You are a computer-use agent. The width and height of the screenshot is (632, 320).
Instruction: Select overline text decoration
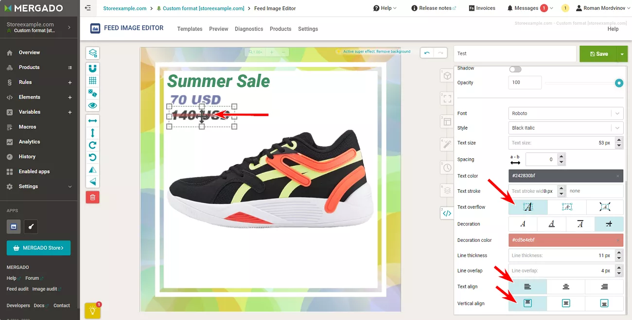[x=580, y=224]
